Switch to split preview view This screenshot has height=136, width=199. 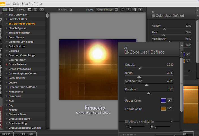[x=36, y=9]
